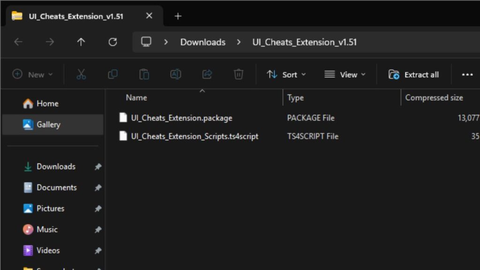This screenshot has width=480, height=270.
Task: Sort files by the Type column header
Action: point(295,97)
